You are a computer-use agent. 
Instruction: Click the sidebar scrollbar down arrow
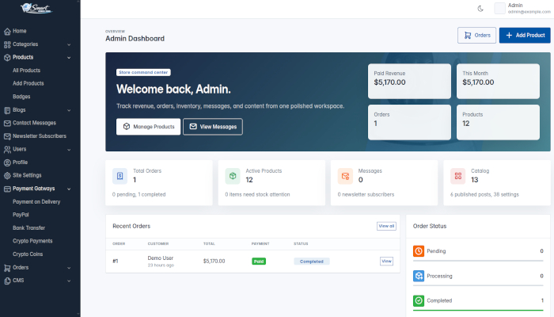(x=78, y=314)
